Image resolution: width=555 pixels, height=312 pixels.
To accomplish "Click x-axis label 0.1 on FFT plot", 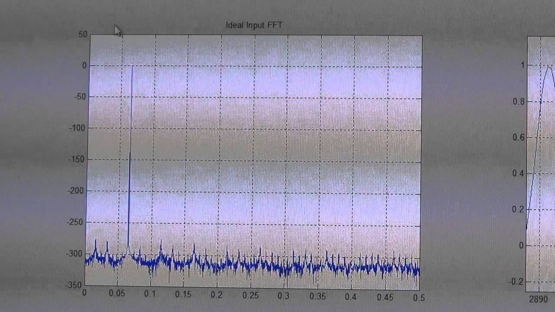I will pyautogui.click(x=151, y=294).
